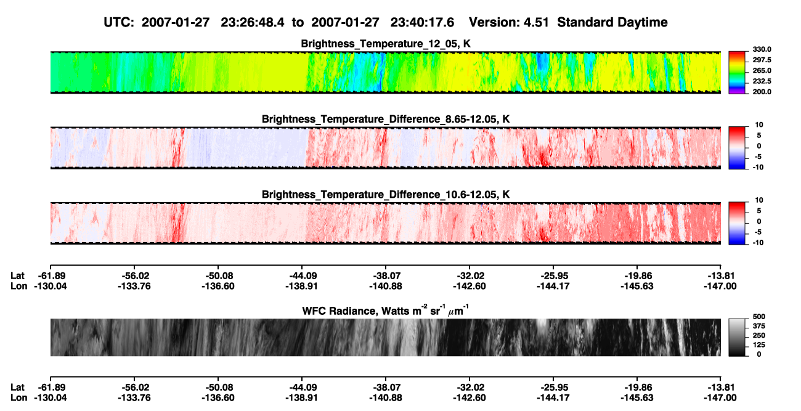Image resolution: width=801 pixels, height=411 pixels.
Task: Click the '265.0' color scale label
Action: [762, 71]
